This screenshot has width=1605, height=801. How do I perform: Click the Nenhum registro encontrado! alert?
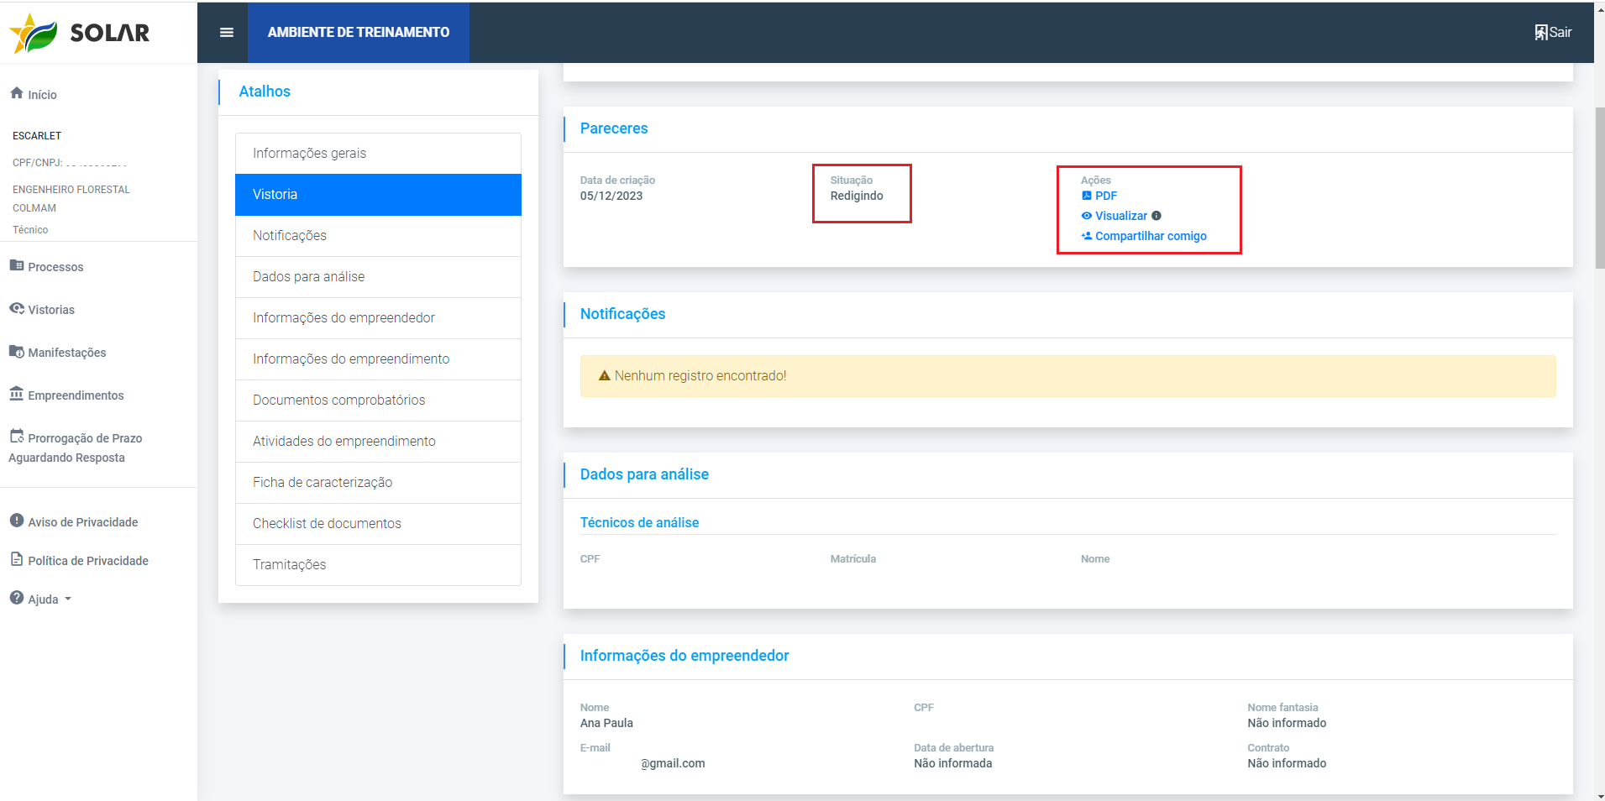point(1067,376)
